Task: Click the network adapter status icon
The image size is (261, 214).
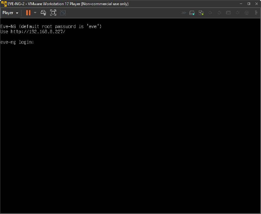Action: click(201, 12)
